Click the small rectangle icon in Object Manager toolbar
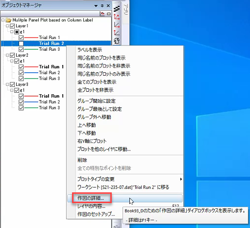 [109, 14]
